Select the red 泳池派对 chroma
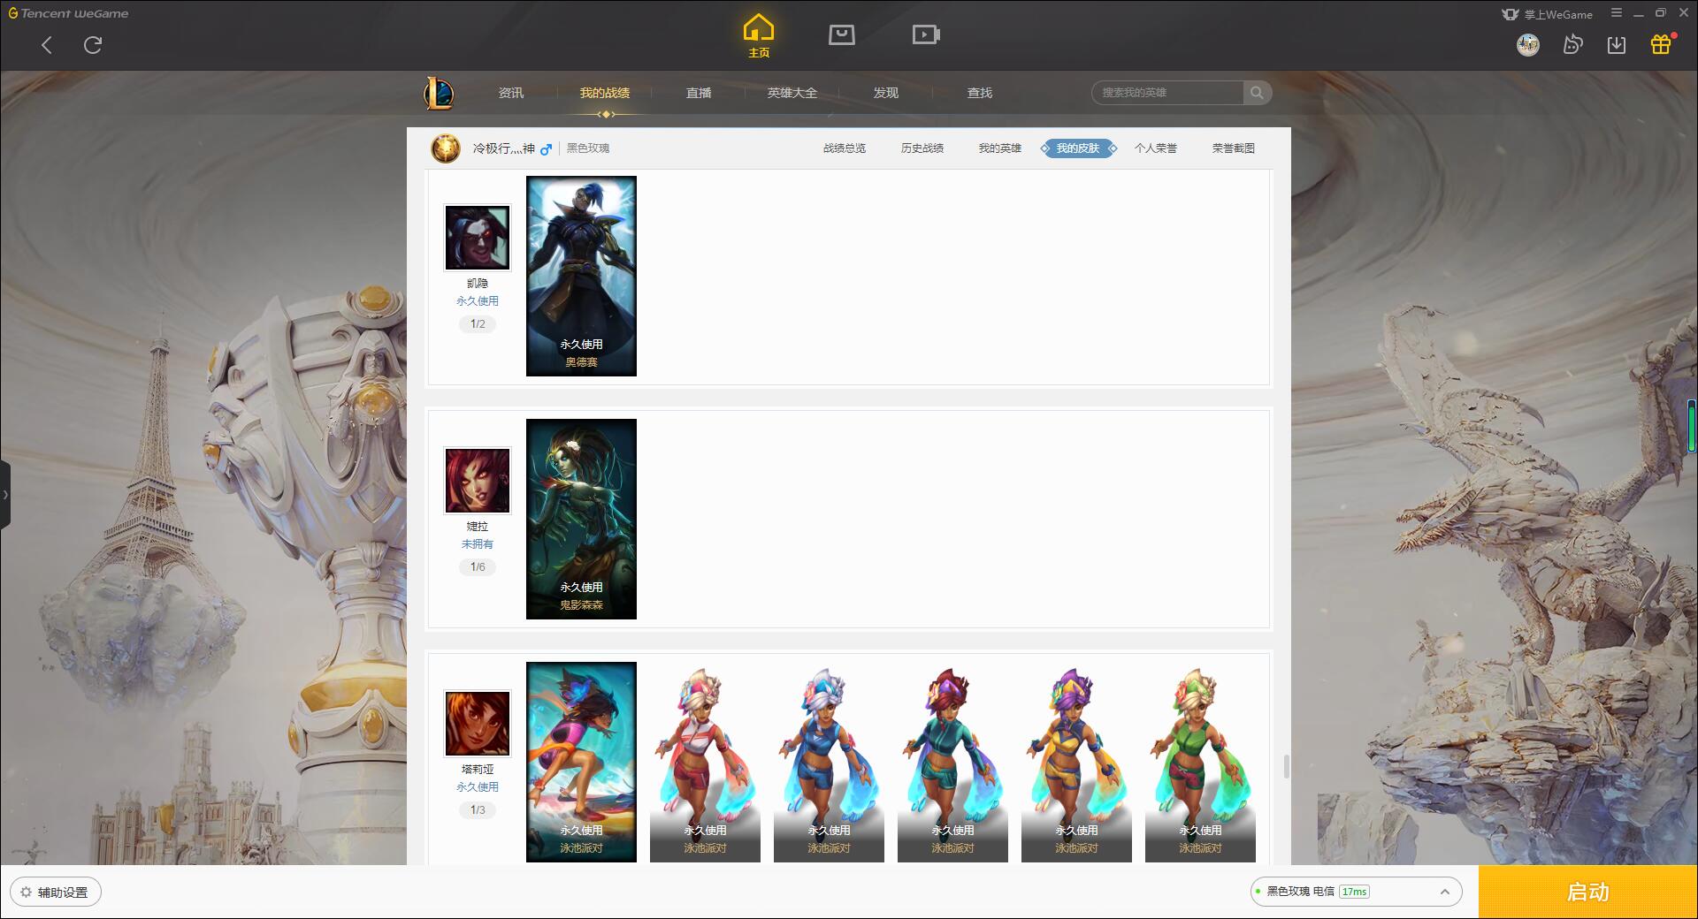 [705, 762]
